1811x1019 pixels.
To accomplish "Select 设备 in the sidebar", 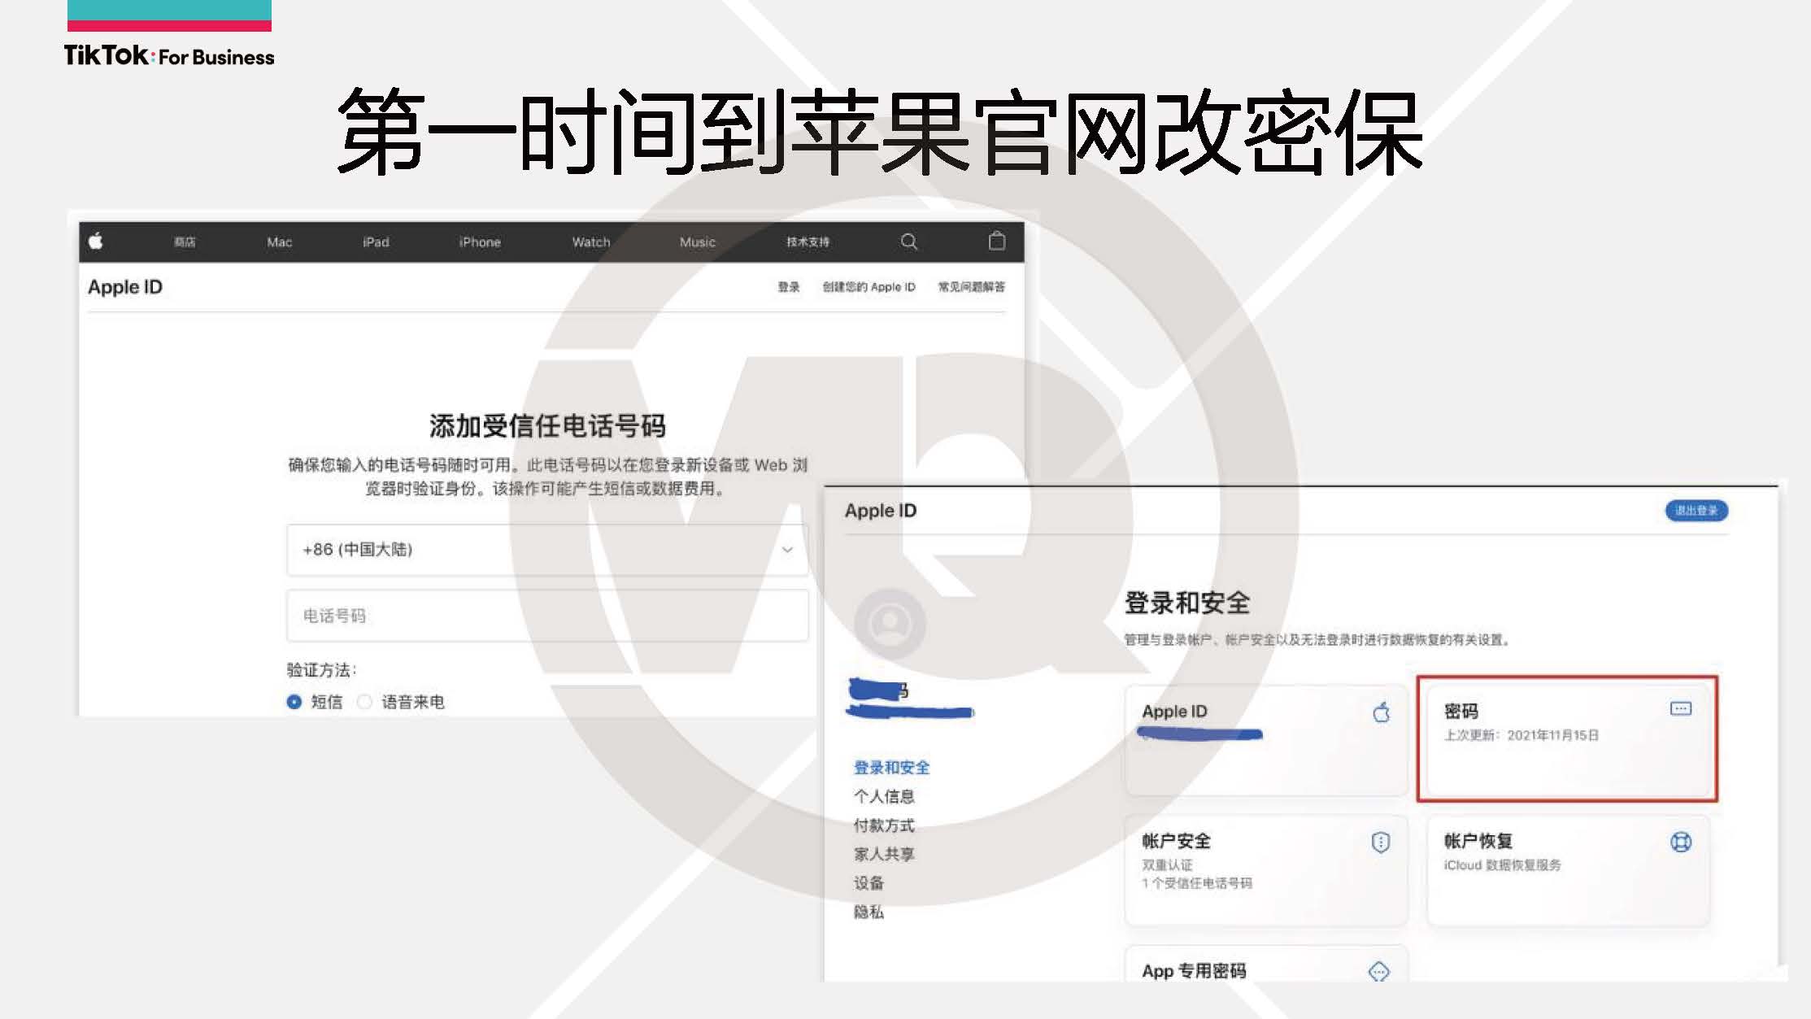I will point(868,883).
